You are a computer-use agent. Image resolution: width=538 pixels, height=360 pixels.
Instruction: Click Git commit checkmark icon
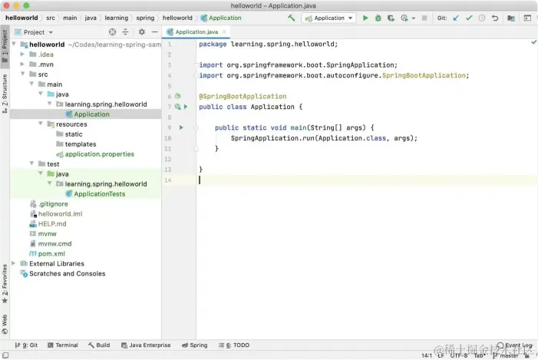coord(469,18)
